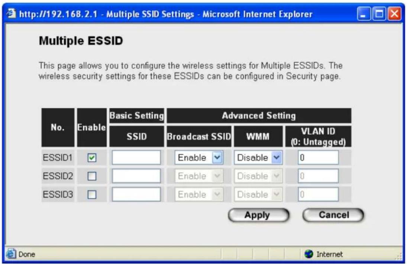The width and height of the screenshot is (407, 264).
Task: Click the WMM column header
Action: click(258, 136)
